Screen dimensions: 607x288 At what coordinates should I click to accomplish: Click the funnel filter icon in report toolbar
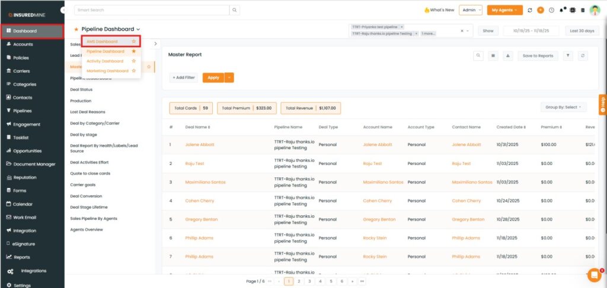568,56
